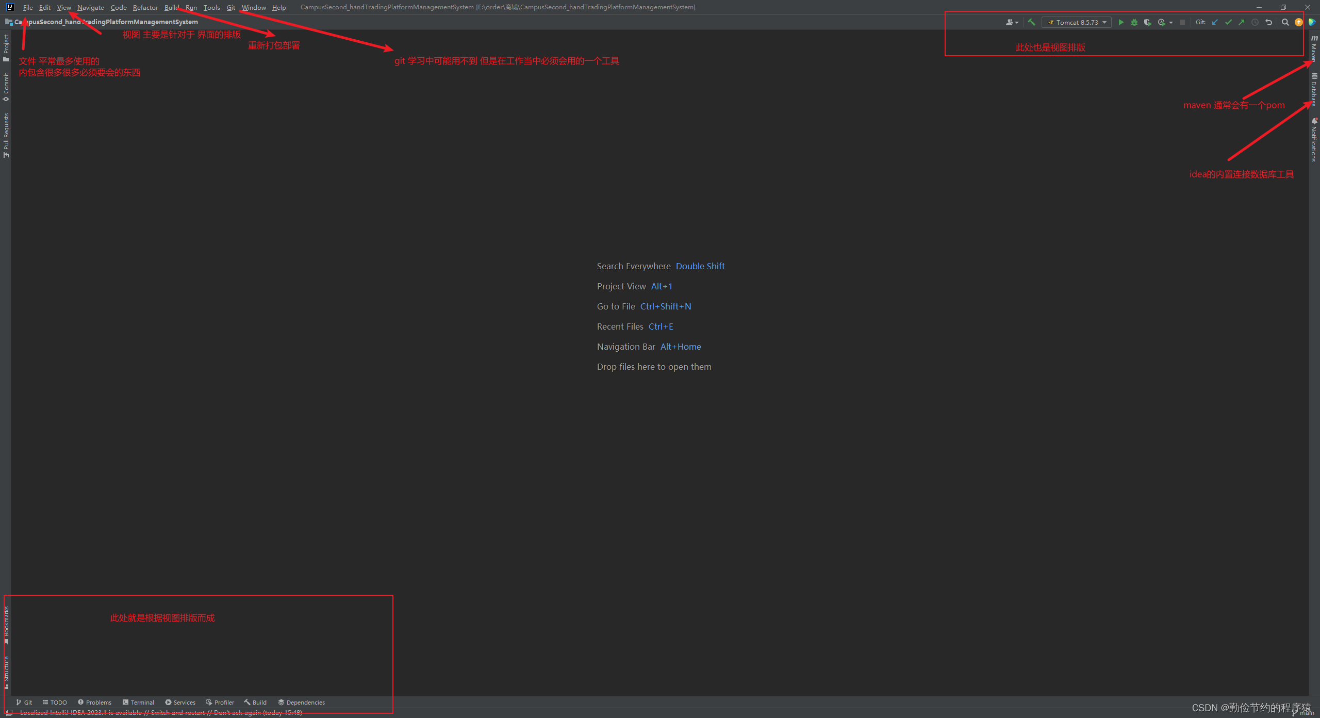Push commits with the green up-right arrow
Image resolution: width=1320 pixels, height=718 pixels.
[x=1242, y=22]
